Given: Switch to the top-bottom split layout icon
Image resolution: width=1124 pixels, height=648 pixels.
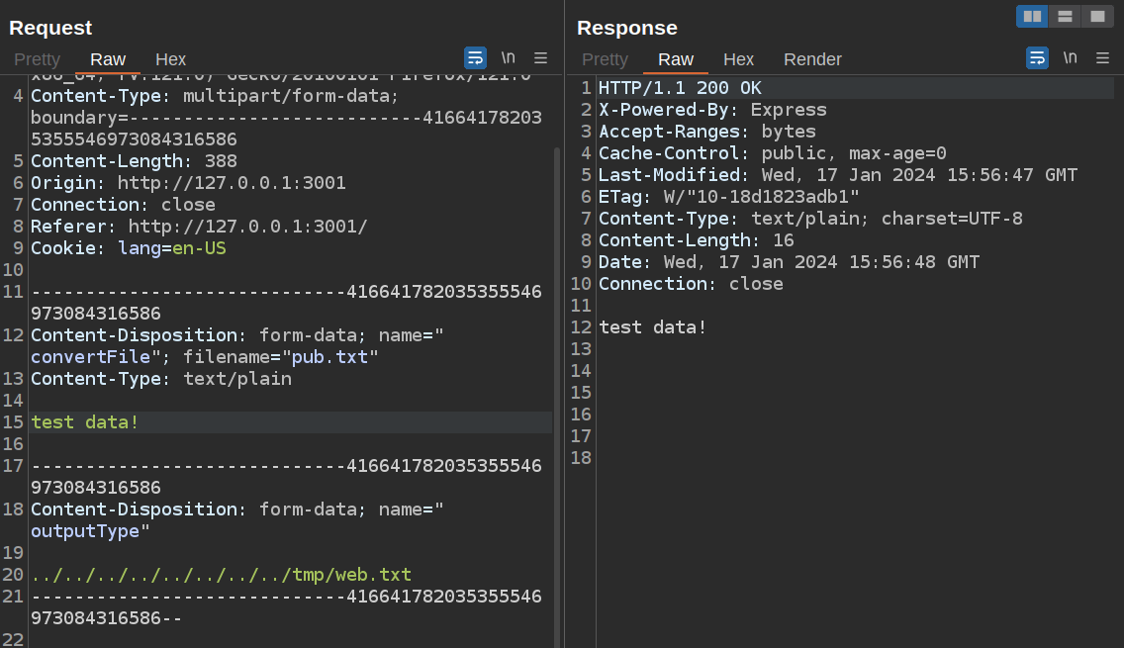Looking at the screenshot, I should coord(1065,16).
